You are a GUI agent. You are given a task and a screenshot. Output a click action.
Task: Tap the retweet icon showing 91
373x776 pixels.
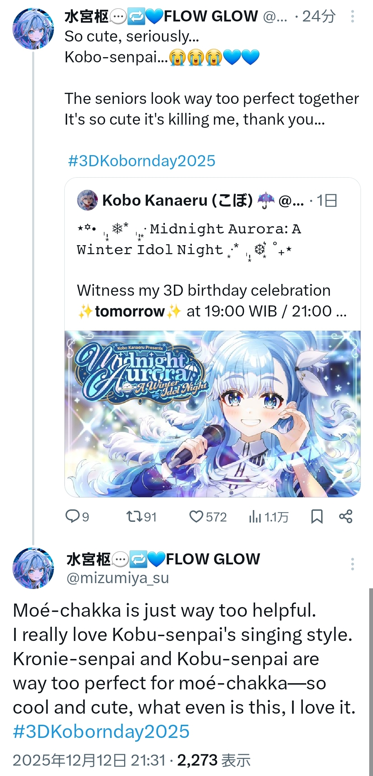coord(134,516)
